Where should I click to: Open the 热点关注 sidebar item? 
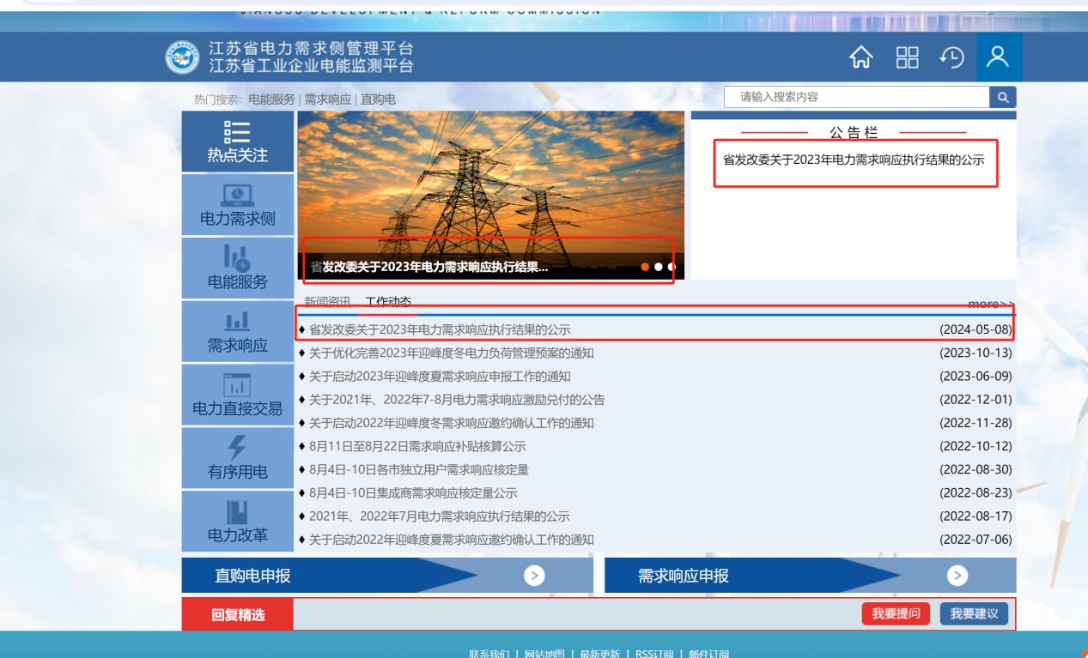[x=237, y=142]
